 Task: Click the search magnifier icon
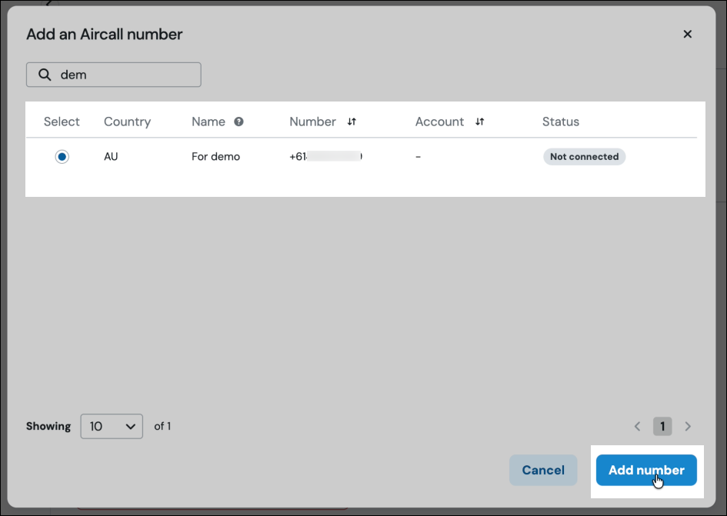click(45, 75)
